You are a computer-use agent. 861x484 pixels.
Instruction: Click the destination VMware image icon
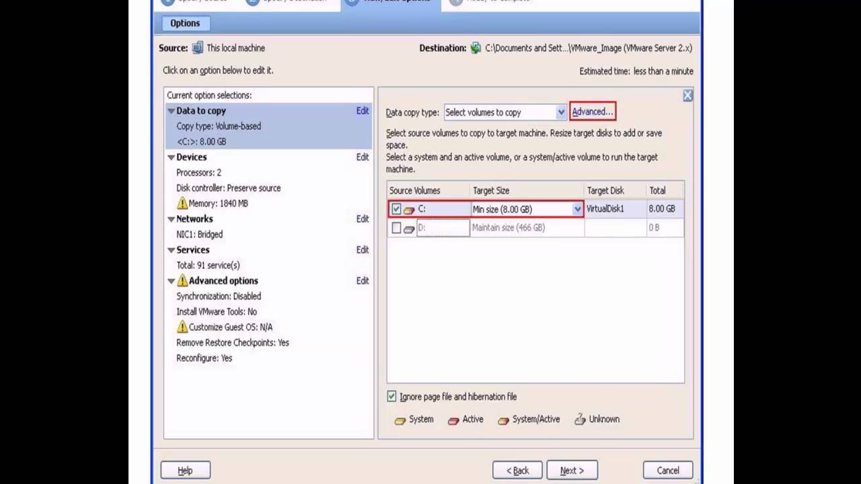(476, 48)
